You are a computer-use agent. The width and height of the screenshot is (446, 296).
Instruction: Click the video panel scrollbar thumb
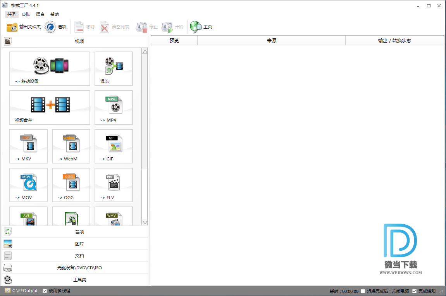point(145,112)
